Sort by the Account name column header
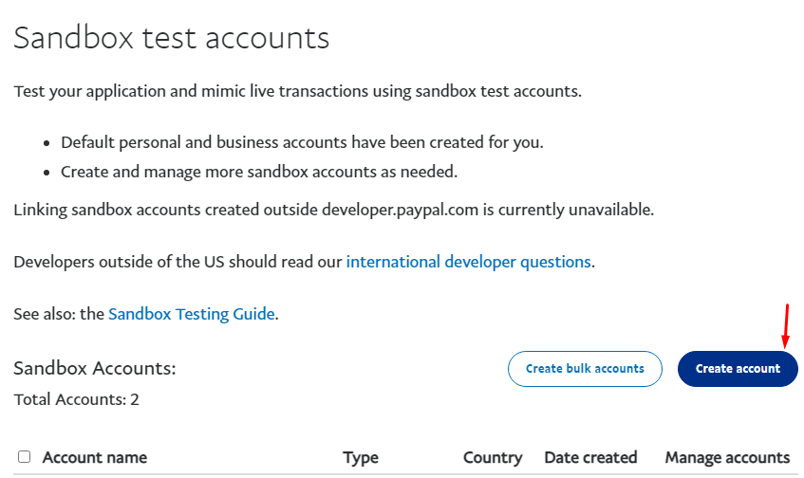 tap(95, 457)
